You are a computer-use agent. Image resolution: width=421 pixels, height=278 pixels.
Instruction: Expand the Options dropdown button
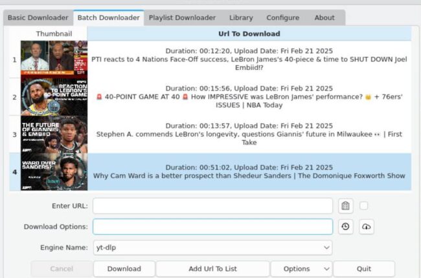[301, 269]
